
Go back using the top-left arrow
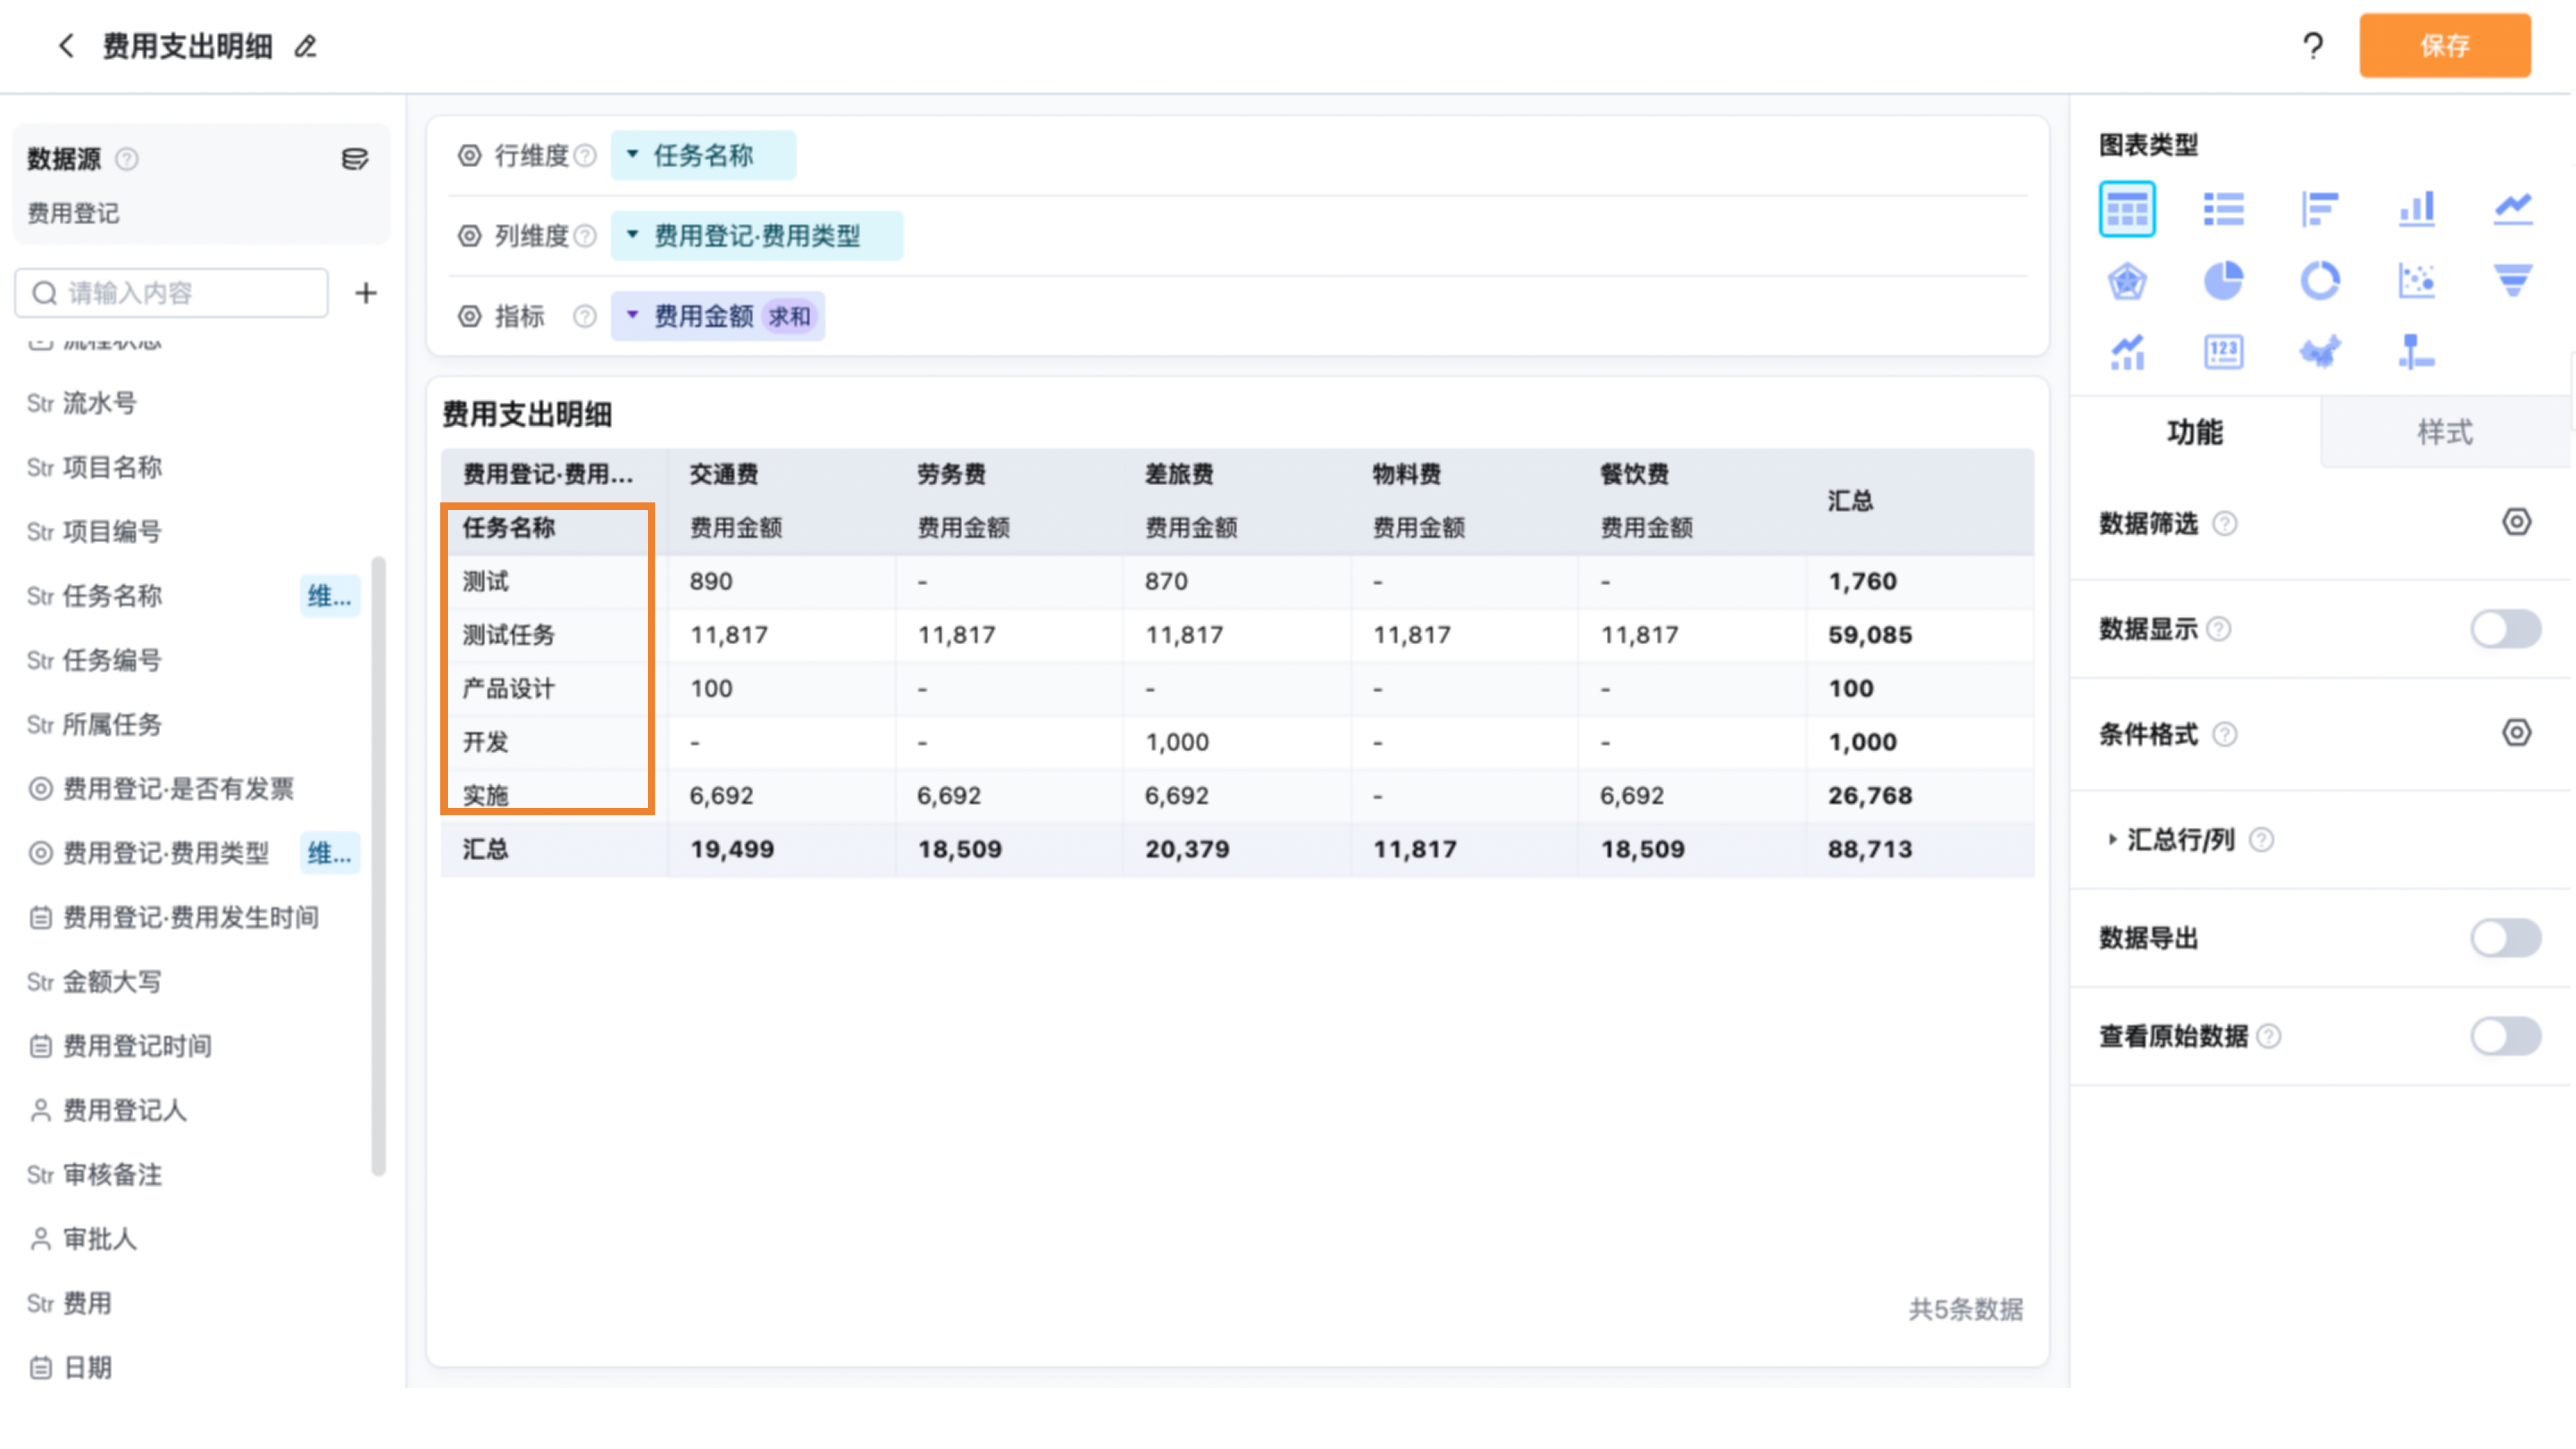click(66, 46)
